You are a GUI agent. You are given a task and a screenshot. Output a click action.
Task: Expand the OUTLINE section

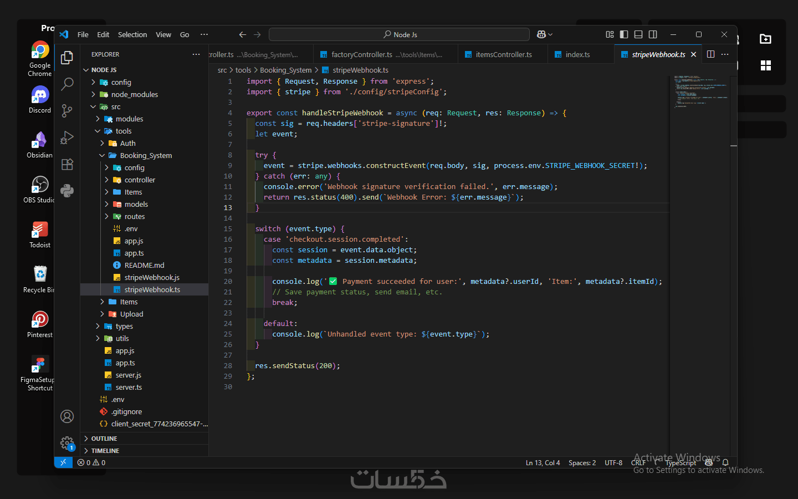(x=104, y=439)
